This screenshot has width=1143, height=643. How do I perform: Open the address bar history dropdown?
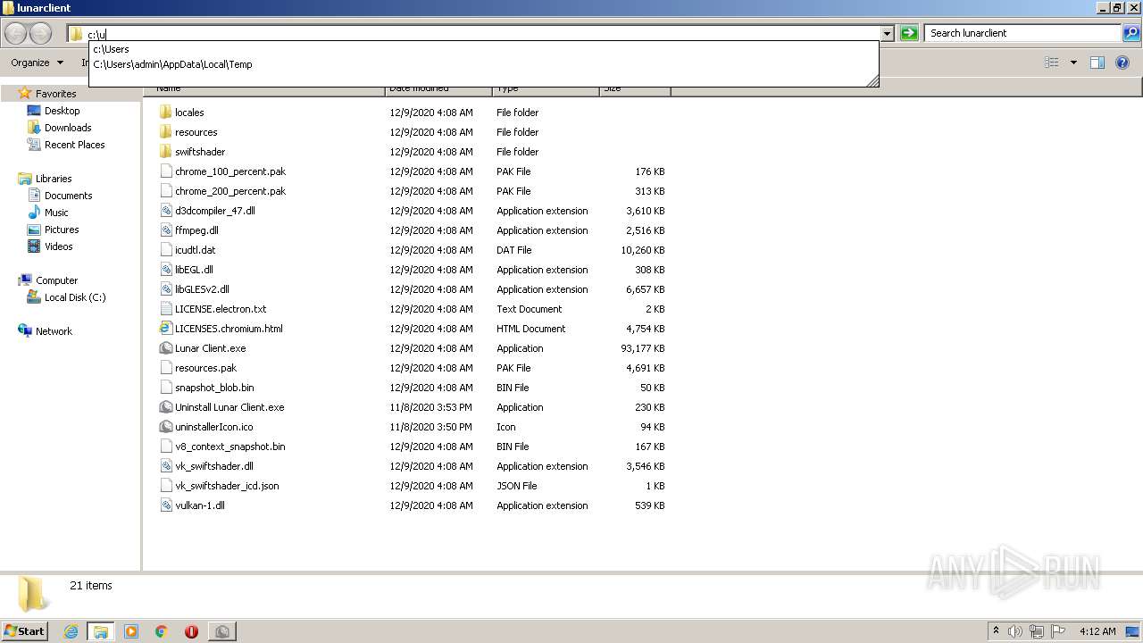[x=887, y=34]
